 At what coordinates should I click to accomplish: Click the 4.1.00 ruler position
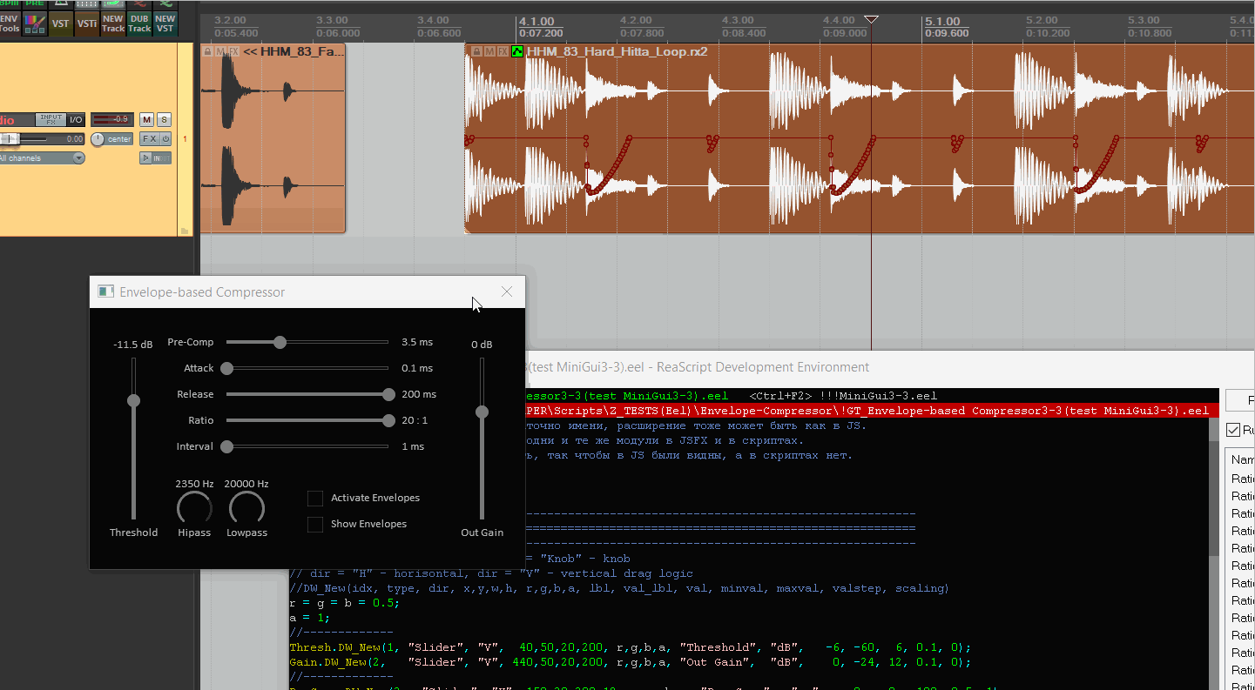(536, 22)
